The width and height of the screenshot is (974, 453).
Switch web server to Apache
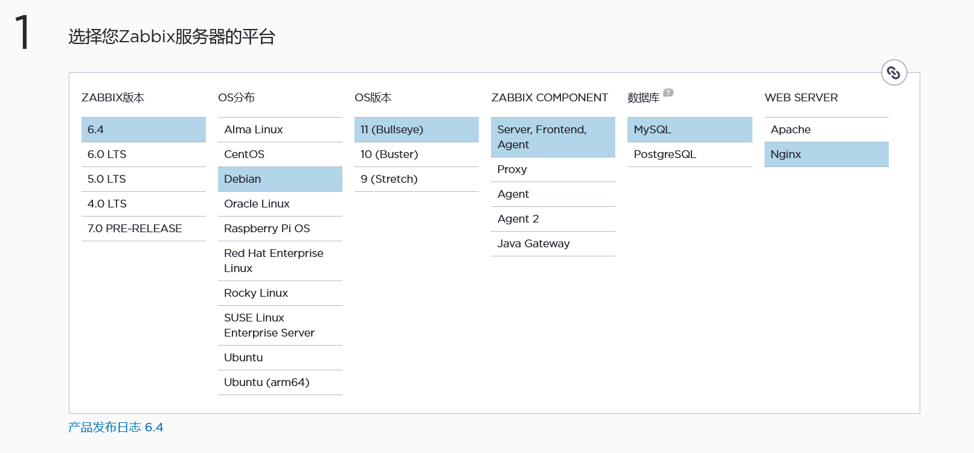pos(826,130)
